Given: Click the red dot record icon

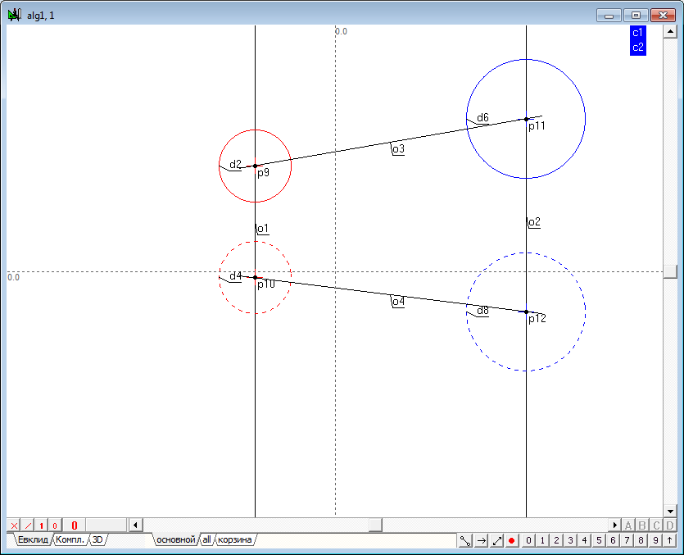Looking at the screenshot, I should click(x=512, y=540).
